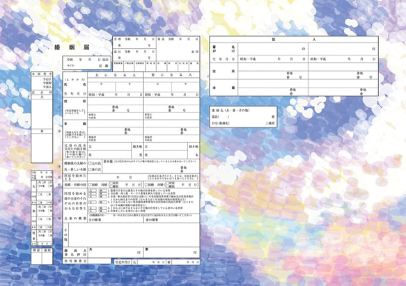Click the husband's 届出人 signature field
The width and height of the screenshot is (406, 286).
(x=116, y=252)
